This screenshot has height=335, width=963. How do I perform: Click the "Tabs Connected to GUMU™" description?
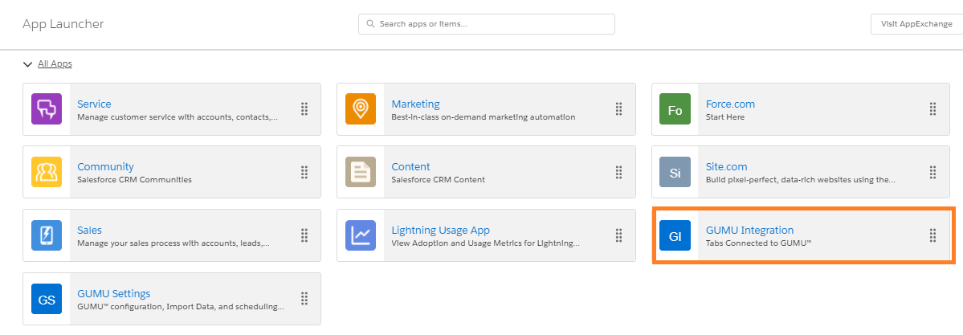point(759,243)
